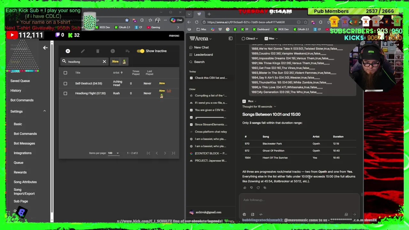409x230 pixels.
Task: Open Basic settings in sidebar
Action: (18, 124)
